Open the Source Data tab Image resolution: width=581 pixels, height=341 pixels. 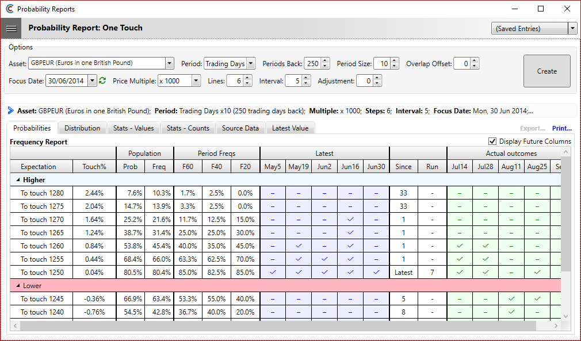(x=240, y=128)
